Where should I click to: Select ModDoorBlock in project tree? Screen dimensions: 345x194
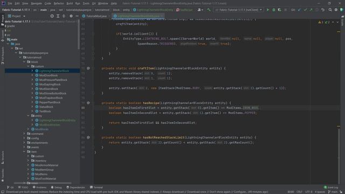[x=49, y=75]
